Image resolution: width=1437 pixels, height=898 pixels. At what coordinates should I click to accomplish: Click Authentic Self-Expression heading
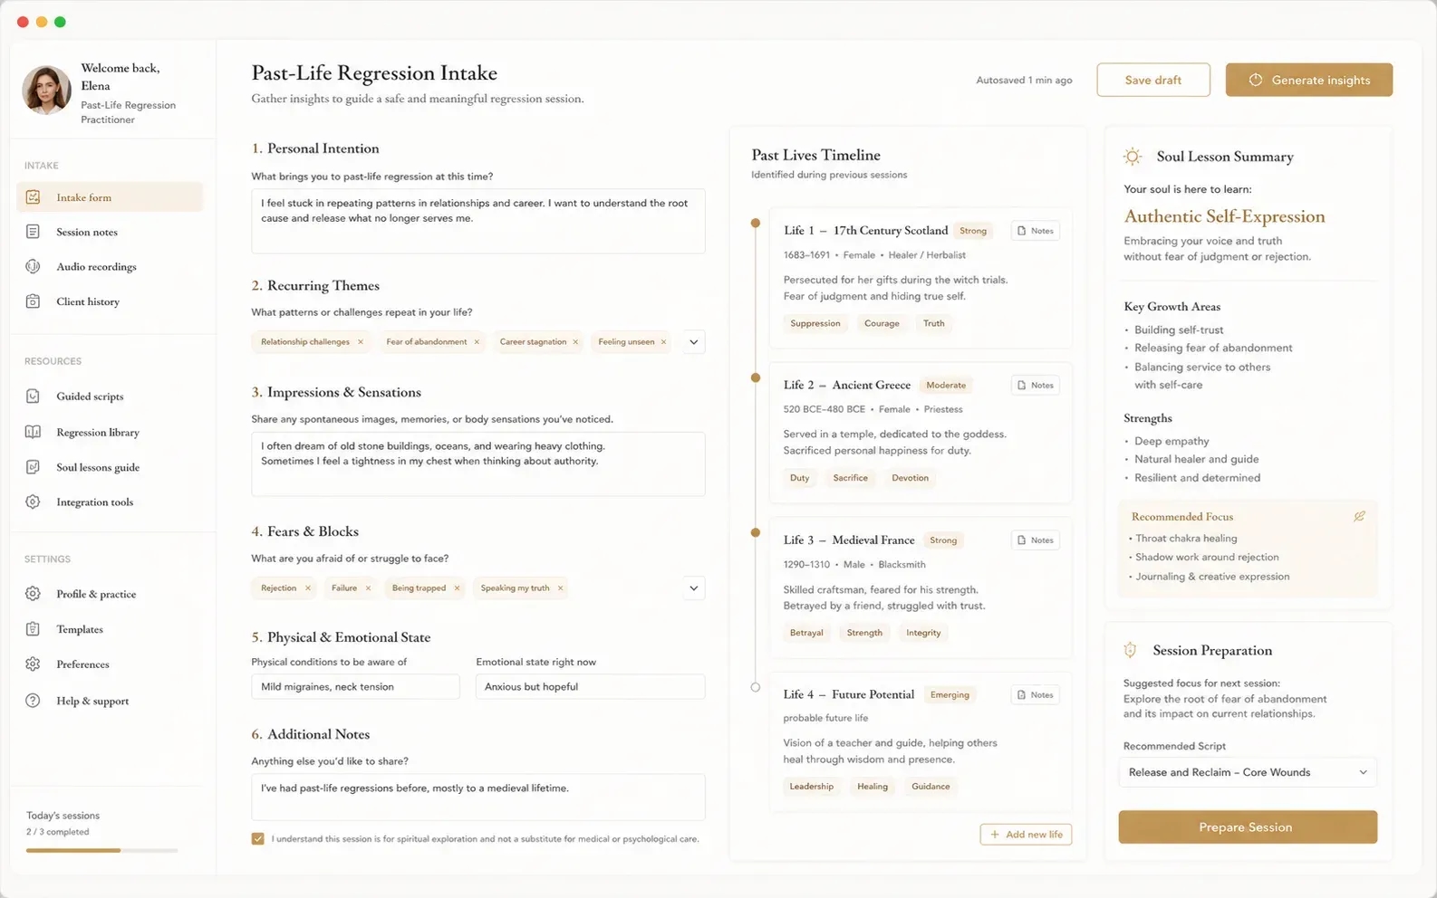(1224, 216)
